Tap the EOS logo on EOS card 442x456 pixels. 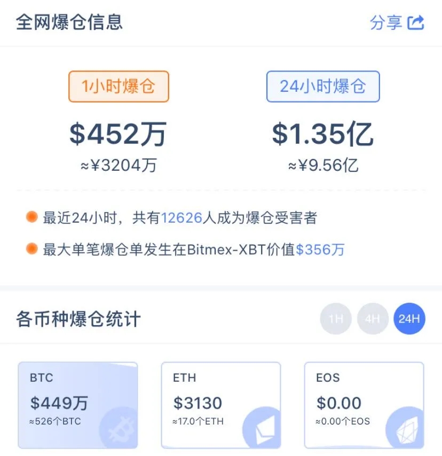(x=405, y=428)
